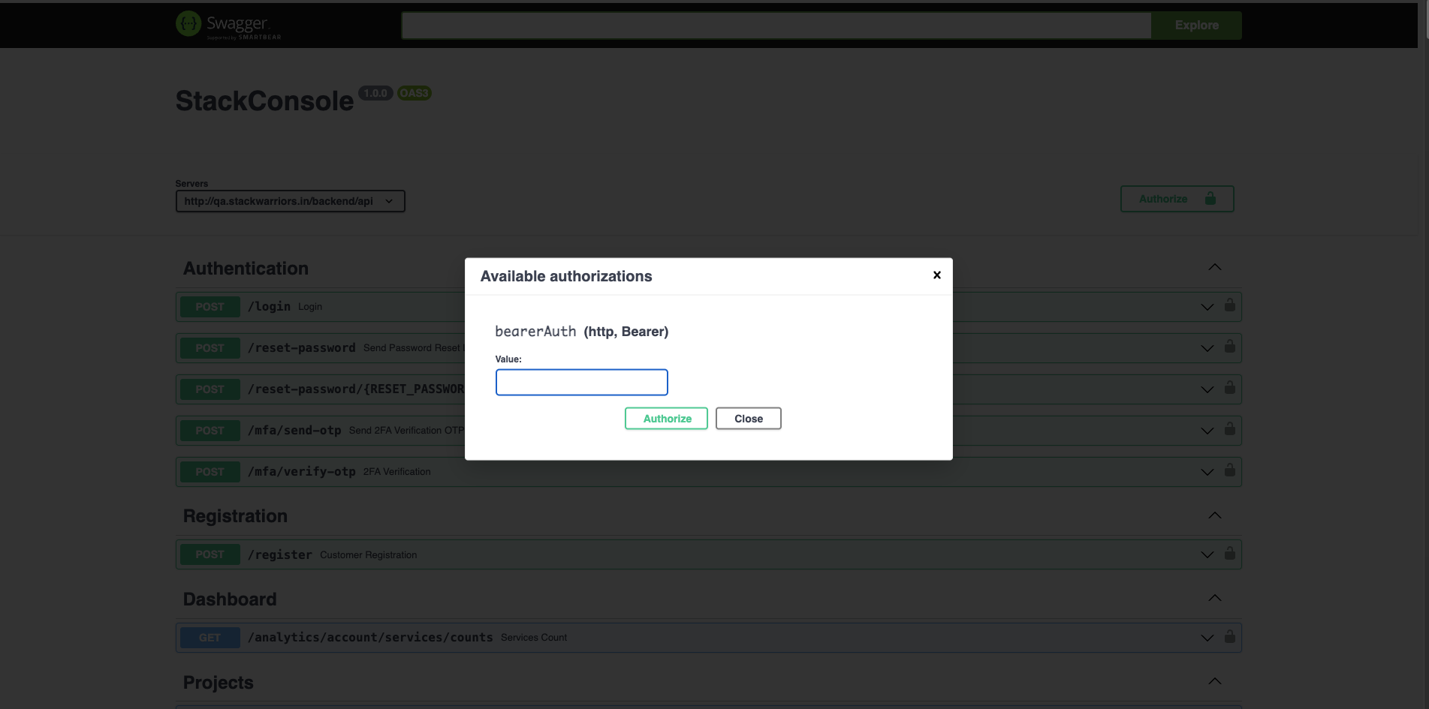Click the POST badge for /mfa/verify-otp
Image resolution: width=1429 pixels, height=709 pixels.
pyautogui.click(x=210, y=472)
